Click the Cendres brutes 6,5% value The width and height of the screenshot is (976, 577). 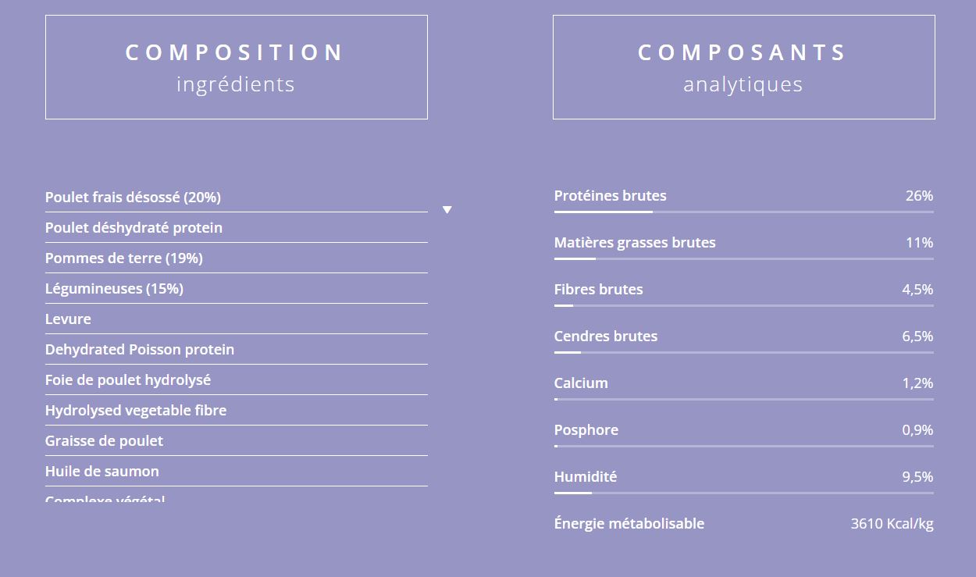(917, 337)
